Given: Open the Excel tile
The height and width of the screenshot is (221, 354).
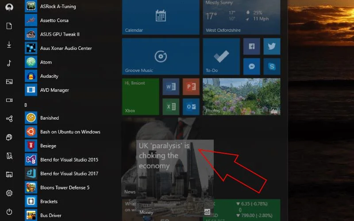Looking at the screenshot, I should pyautogui.click(x=171, y=107).
